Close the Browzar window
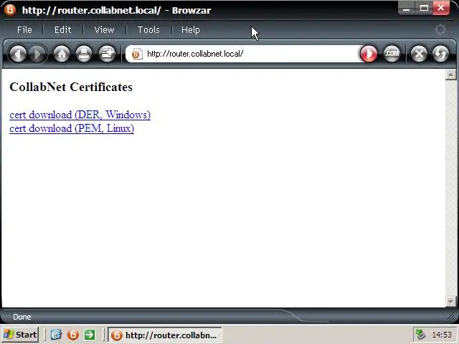 click(441, 8)
